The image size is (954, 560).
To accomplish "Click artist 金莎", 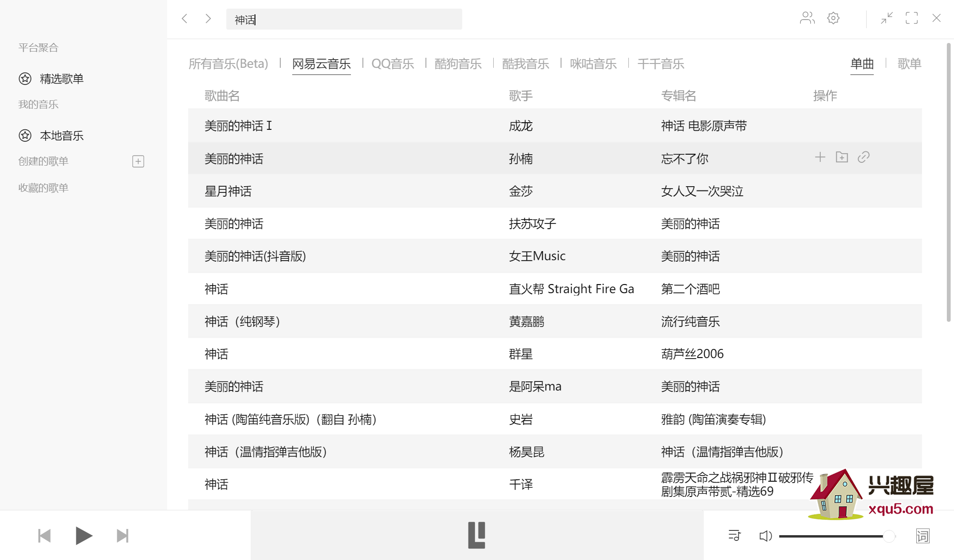I will (520, 191).
